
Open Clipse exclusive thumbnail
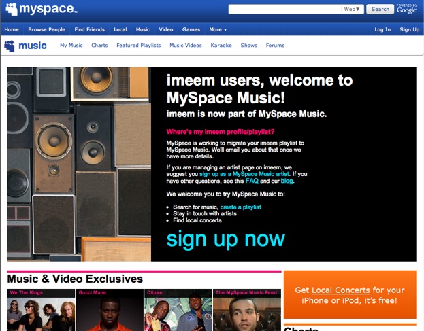coord(178,310)
